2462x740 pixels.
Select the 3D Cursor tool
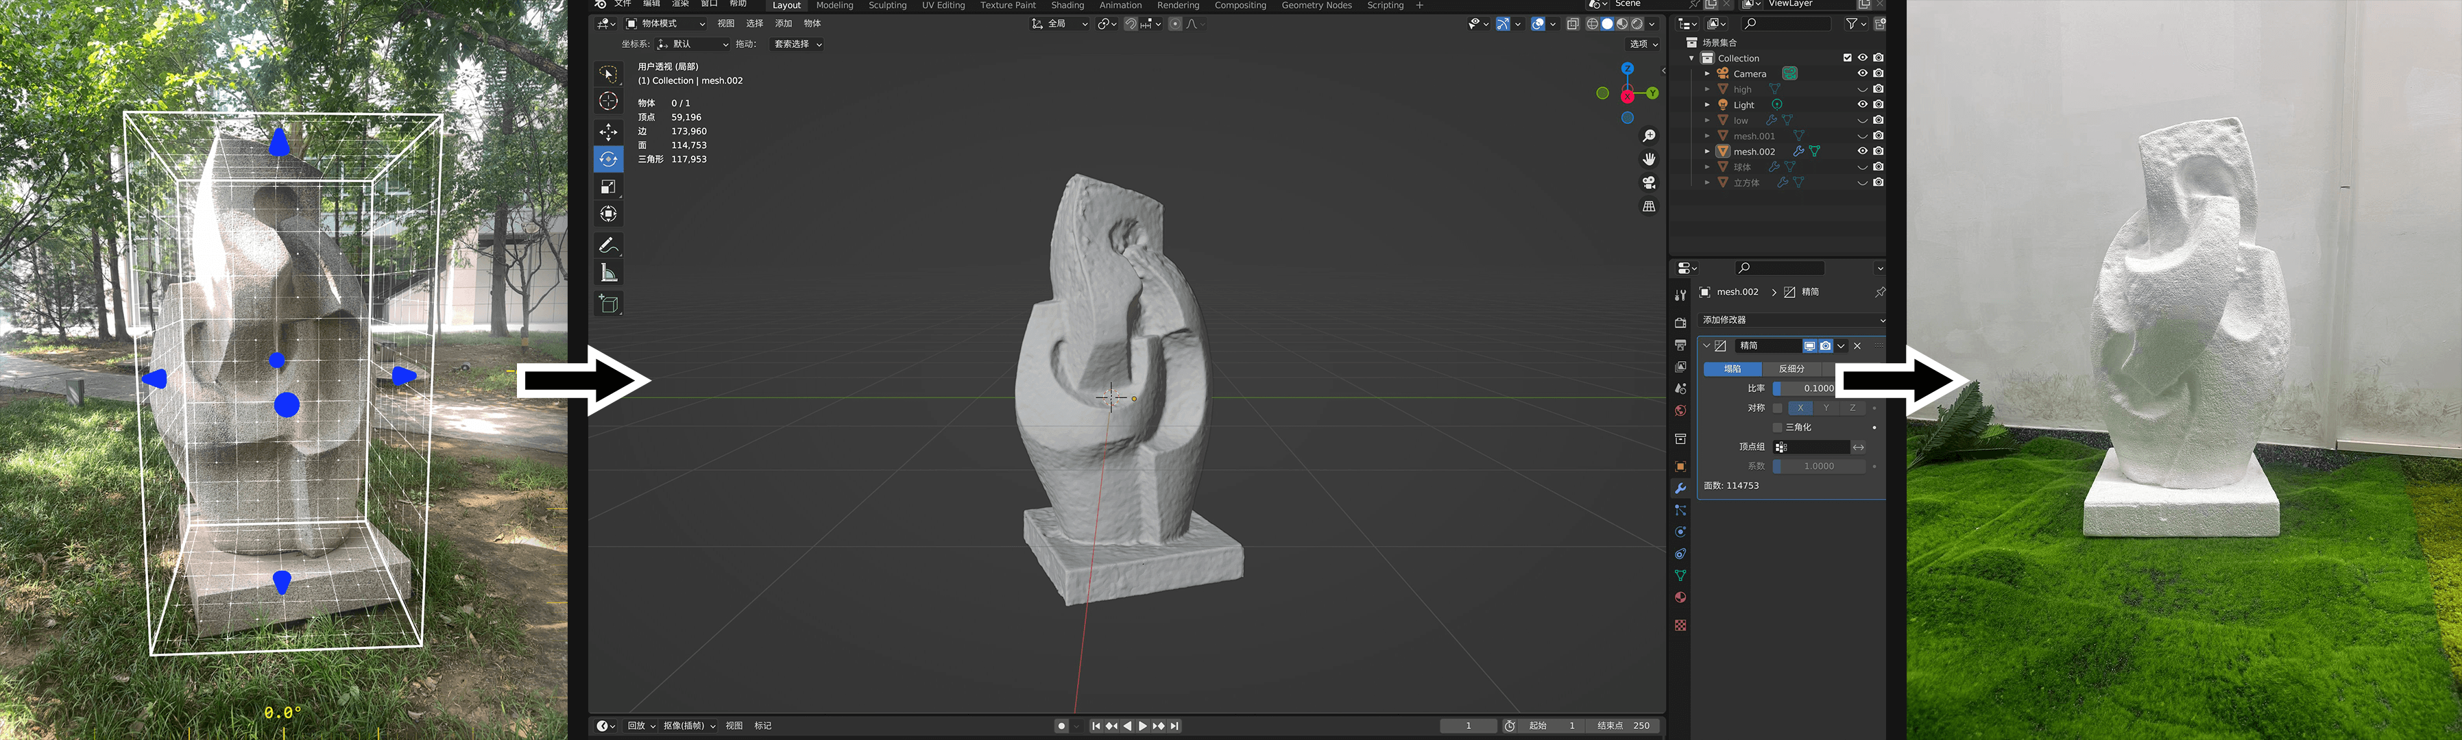click(608, 101)
